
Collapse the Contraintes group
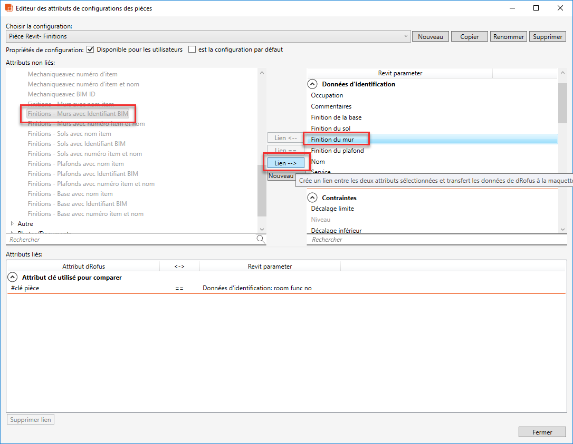(x=313, y=198)
